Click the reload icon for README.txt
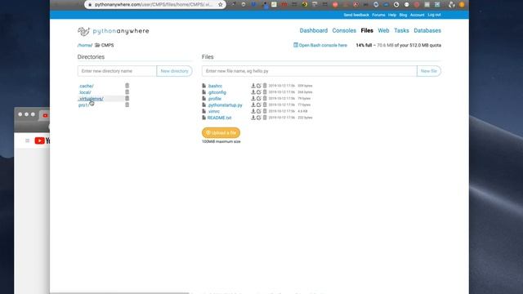This screenshot has width=523, height=294. pyautogui.click(x=259, y=118)
